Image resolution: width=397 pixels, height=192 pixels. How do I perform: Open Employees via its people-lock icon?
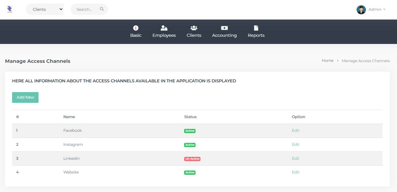164,28
